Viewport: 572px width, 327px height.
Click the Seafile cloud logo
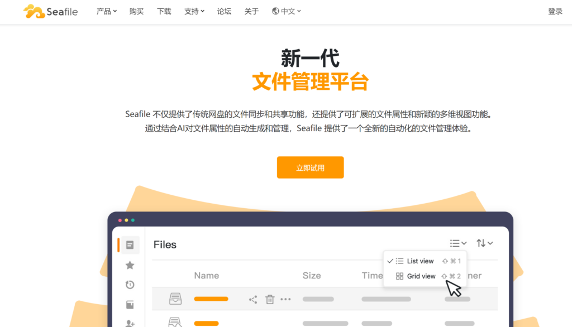click(x=32, y=11)
